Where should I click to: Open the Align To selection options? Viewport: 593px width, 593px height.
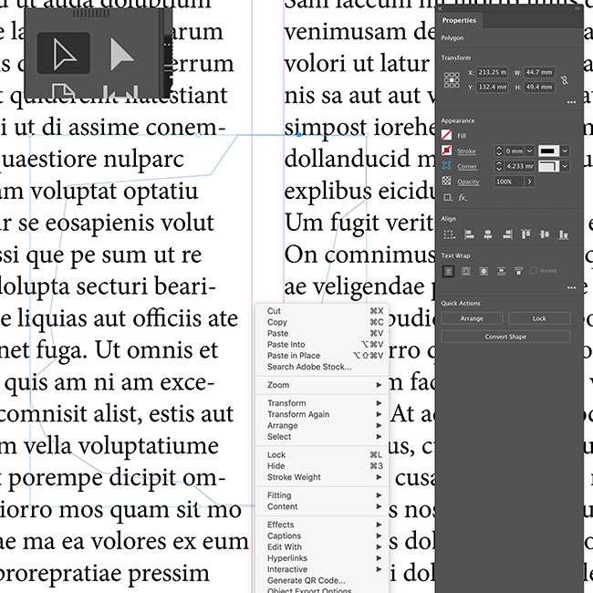[x=449, y=234]
